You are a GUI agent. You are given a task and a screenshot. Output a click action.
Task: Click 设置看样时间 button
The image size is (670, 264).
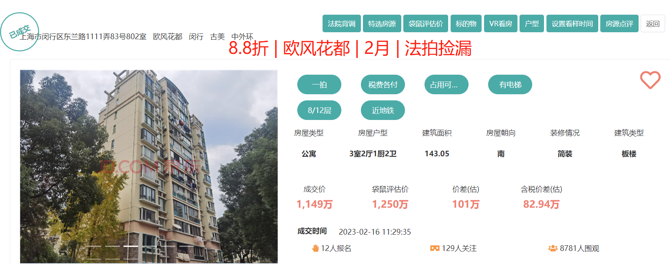tap(572, 24)
